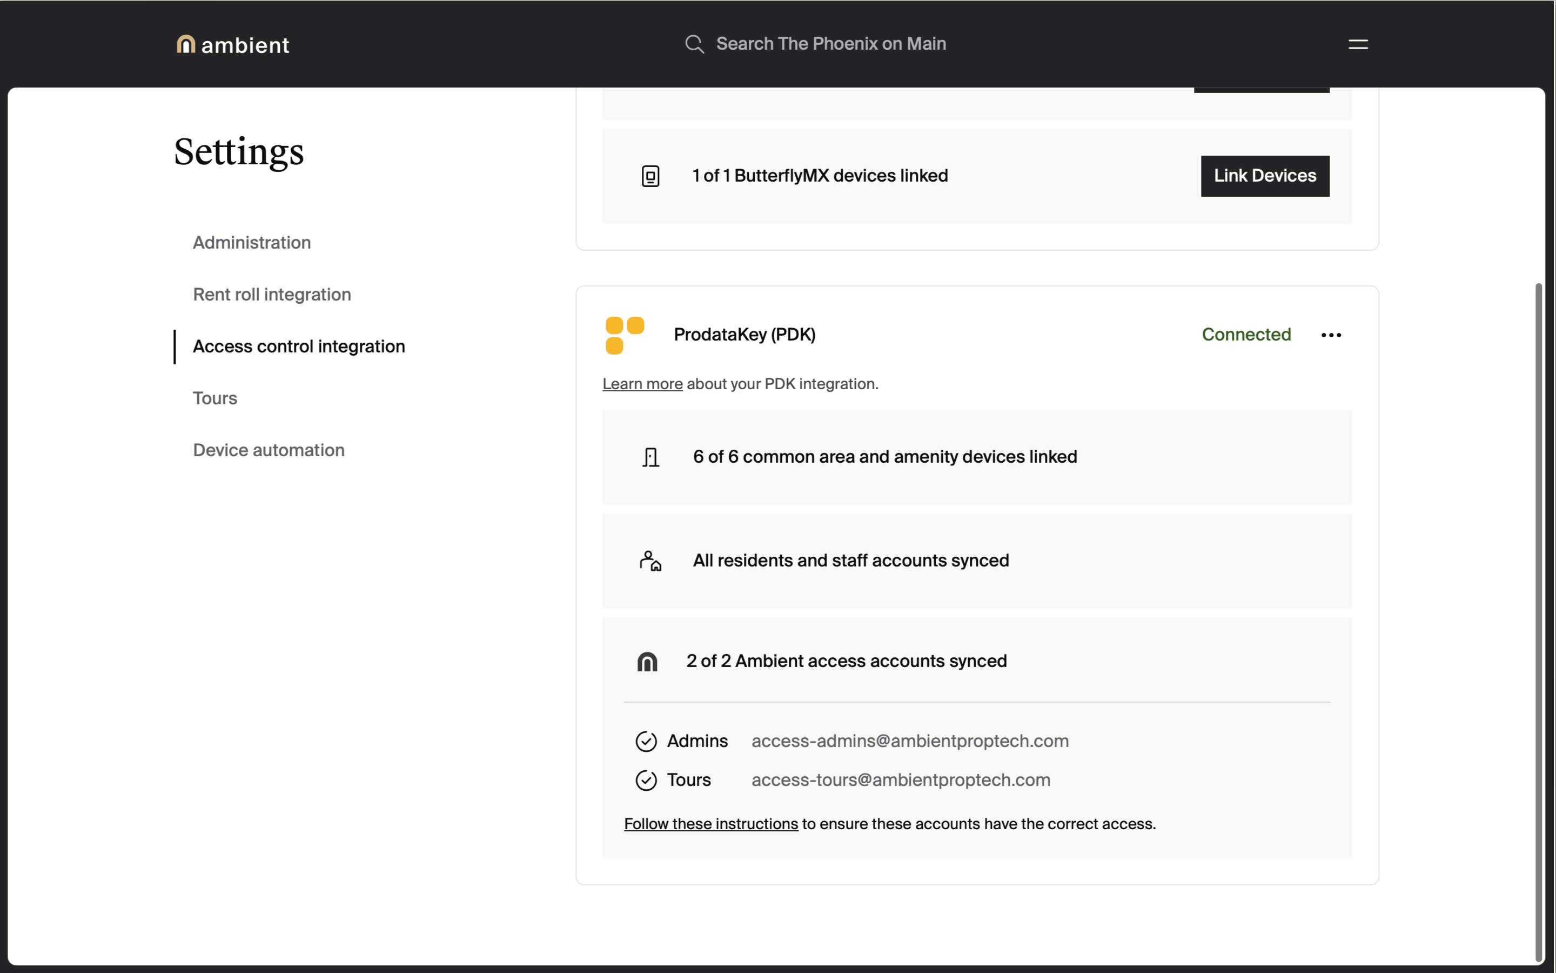The height and width of the screenshot is (973, 1556).
Task: Click the Link Devices button
Action: click(x=1265, y=176)
